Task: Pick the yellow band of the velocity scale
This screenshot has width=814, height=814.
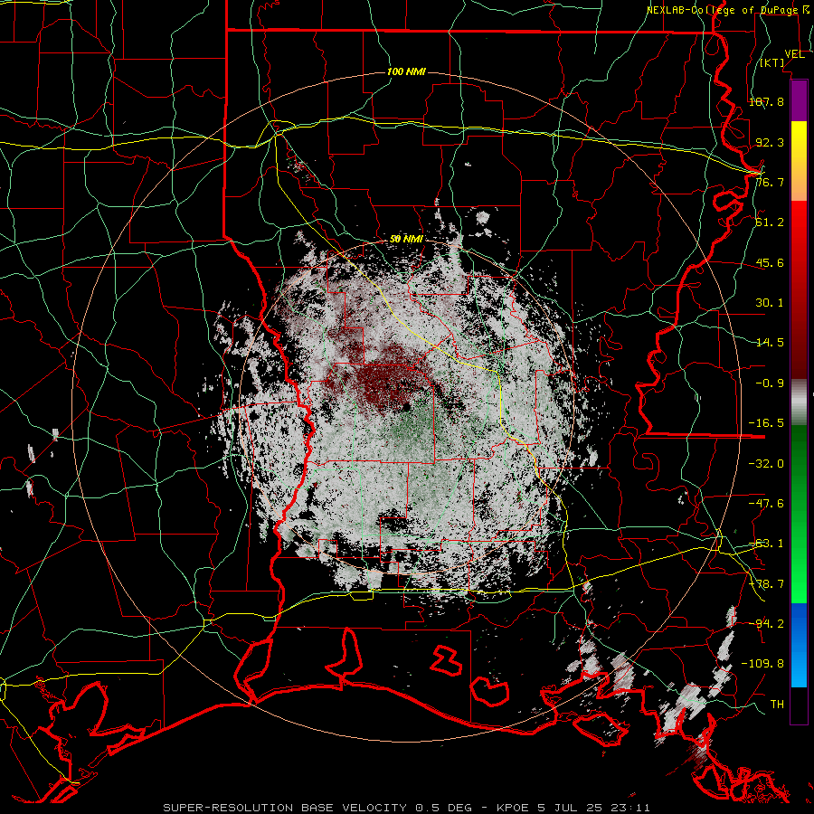Action: pos(799,161)
